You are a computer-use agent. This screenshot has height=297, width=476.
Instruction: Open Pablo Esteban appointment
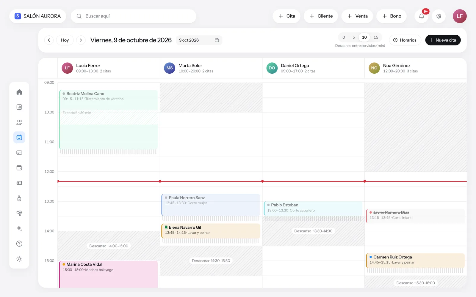coord(313,208)
